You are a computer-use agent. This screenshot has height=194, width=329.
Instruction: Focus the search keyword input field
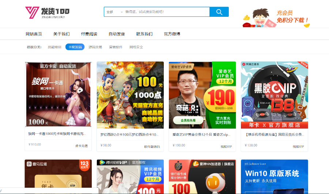167,12
